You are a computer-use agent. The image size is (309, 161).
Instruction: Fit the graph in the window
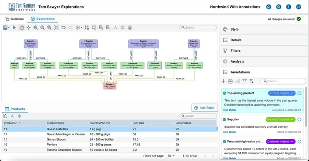[56, 27]
